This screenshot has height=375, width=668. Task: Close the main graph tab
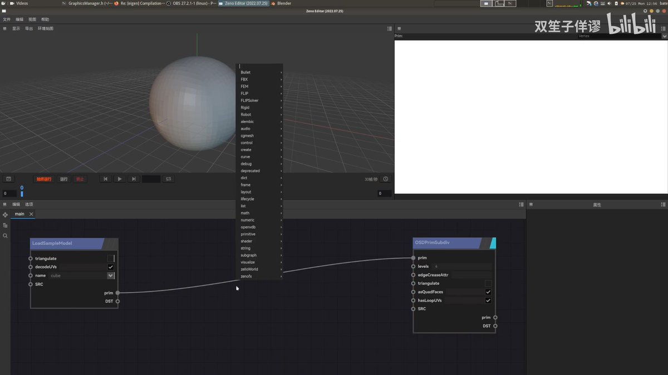(x=31, y=214)
